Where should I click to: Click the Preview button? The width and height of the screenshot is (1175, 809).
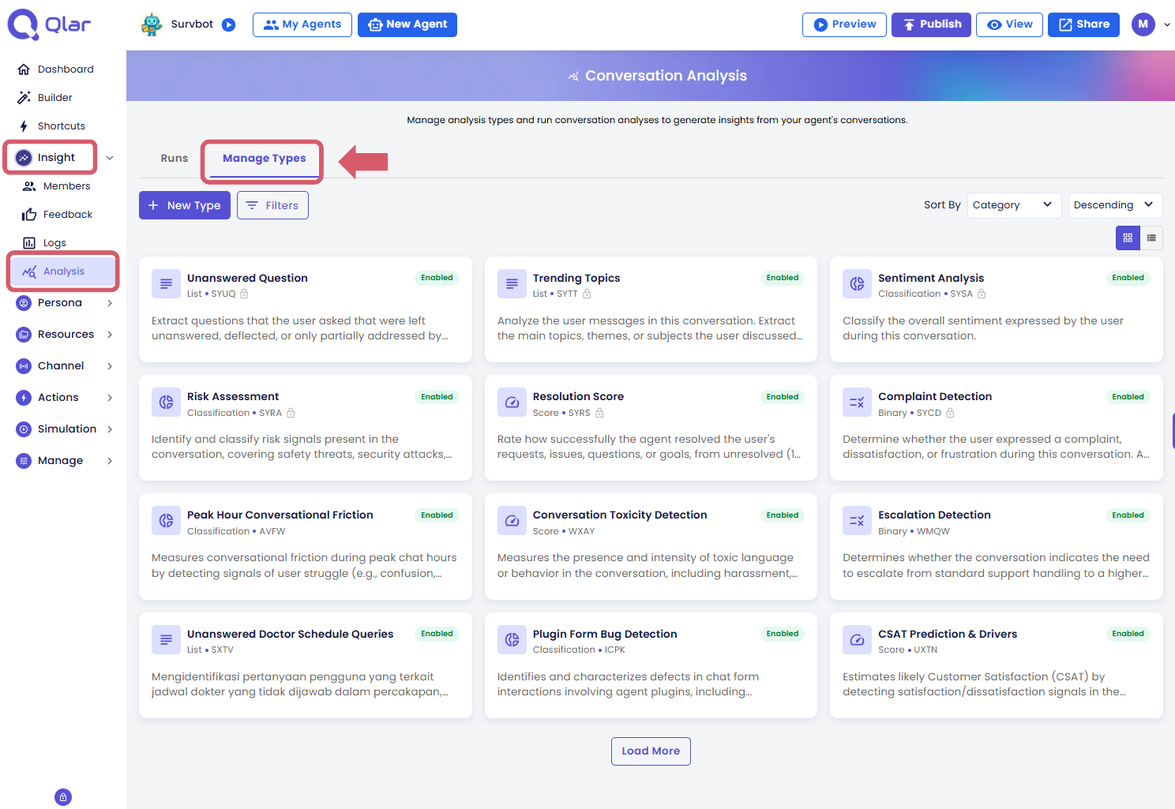pos(844,24)
